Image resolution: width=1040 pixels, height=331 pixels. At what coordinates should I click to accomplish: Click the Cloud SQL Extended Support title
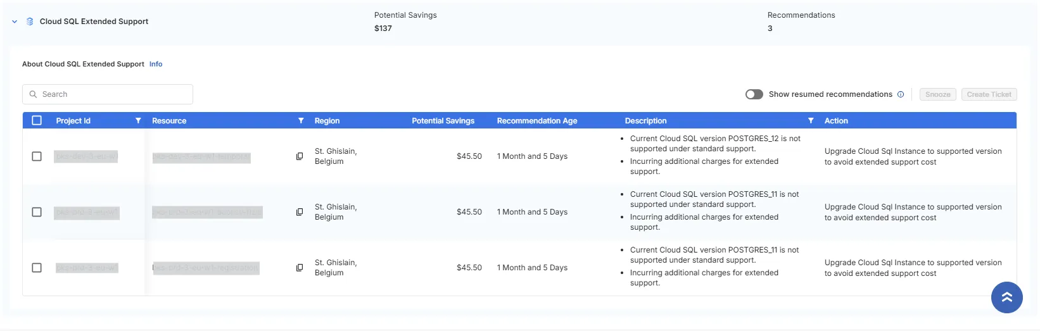pos(94,22)
